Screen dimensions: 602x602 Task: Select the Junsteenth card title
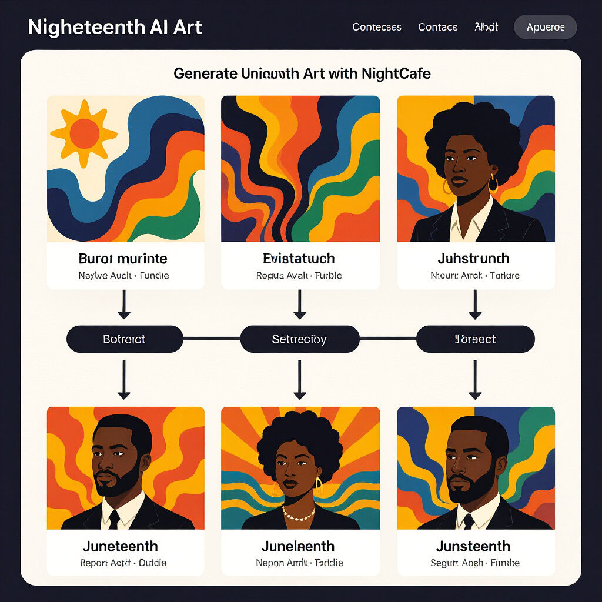473,546
